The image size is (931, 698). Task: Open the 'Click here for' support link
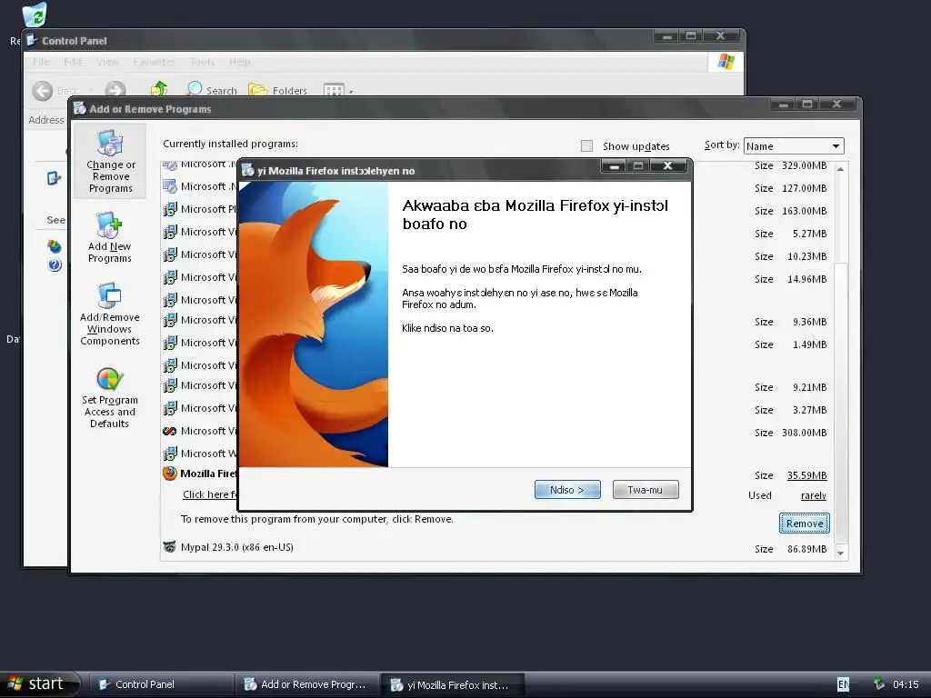(x=210, y=494)
